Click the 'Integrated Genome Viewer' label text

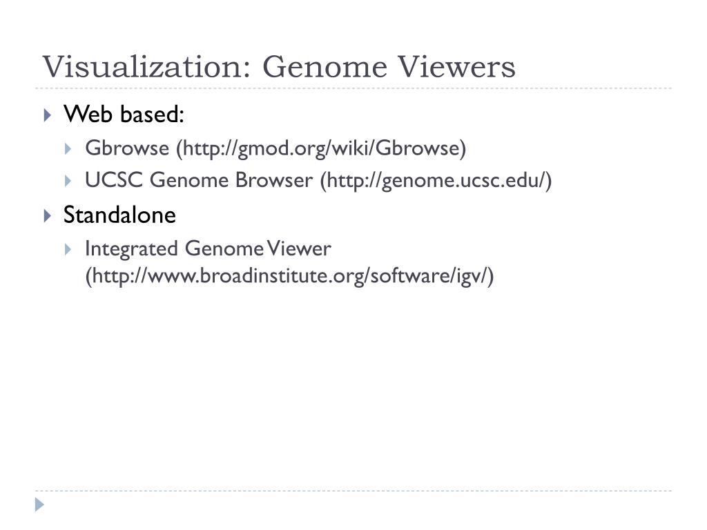point(209,249)
